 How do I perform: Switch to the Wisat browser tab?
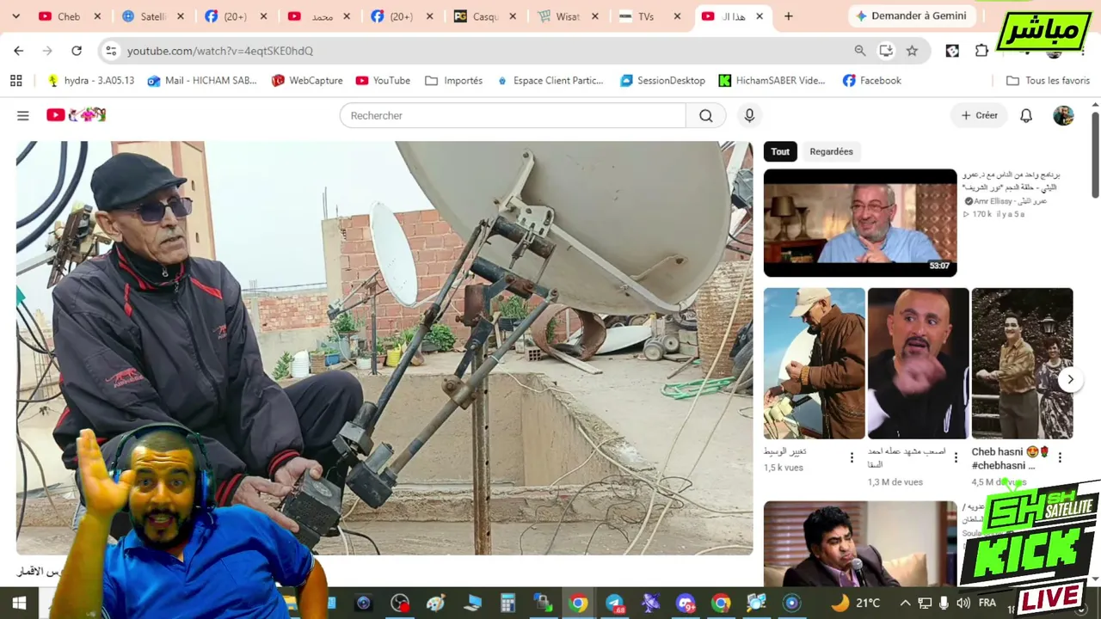568,16
